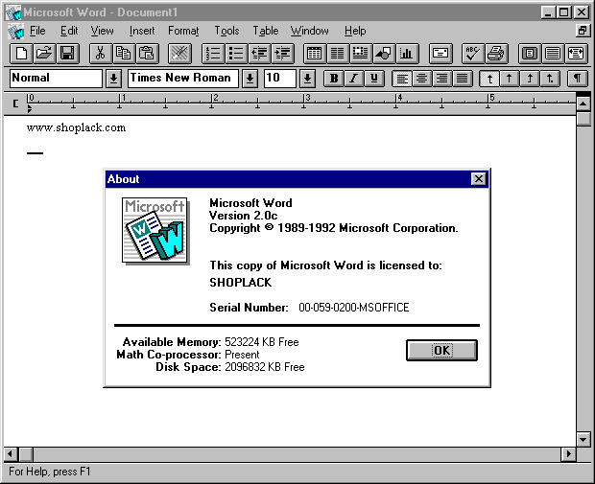Open the File menu
The height and width of the screenshot is (484, 595).
point(37,31)
